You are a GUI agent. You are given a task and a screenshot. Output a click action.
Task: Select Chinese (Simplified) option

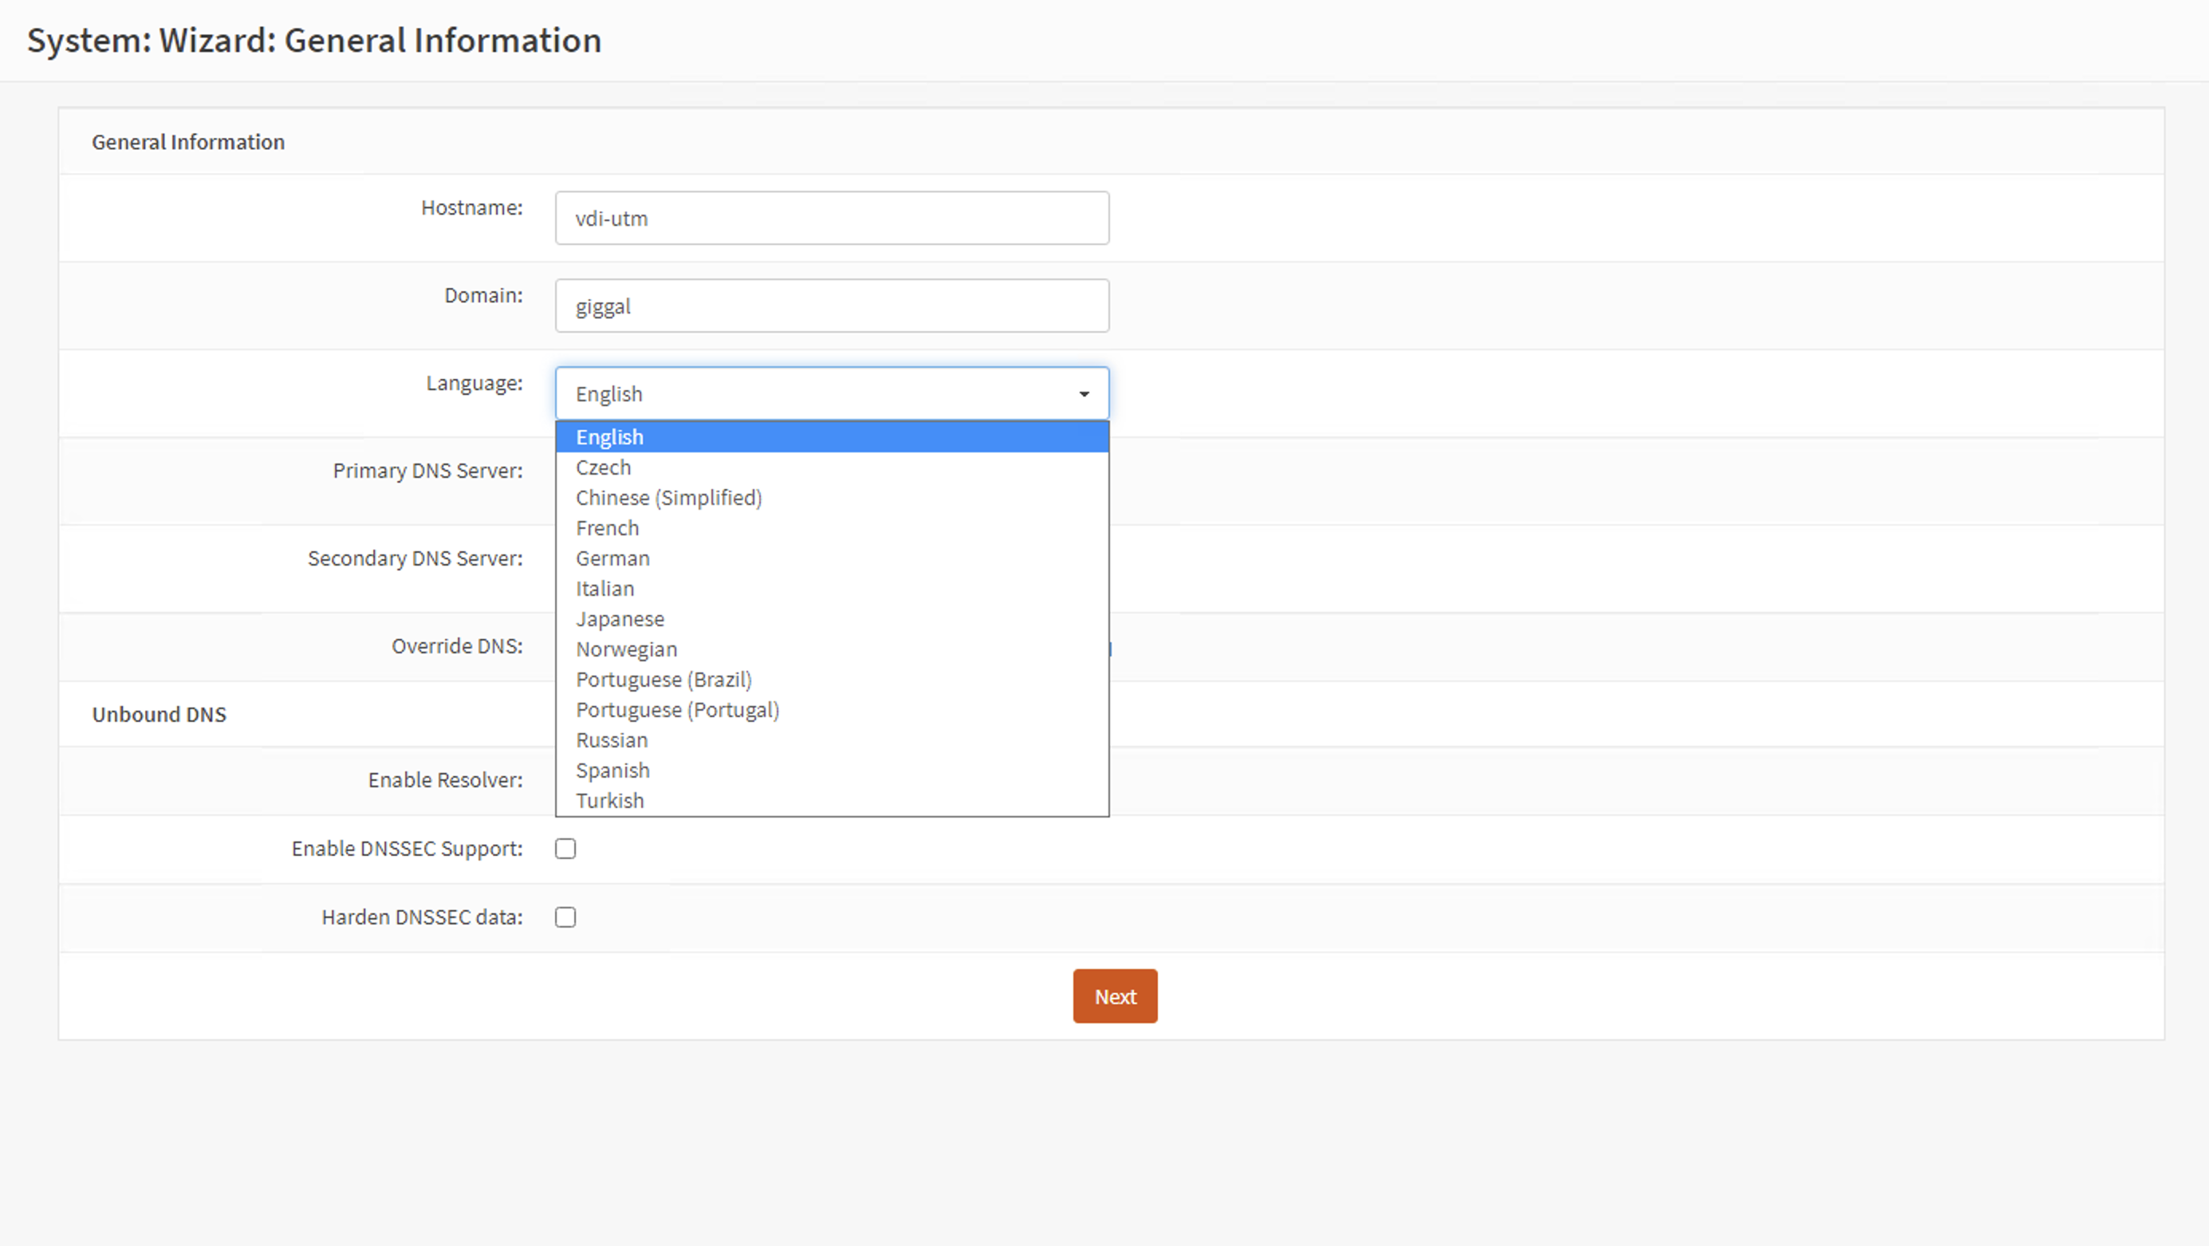669,498
